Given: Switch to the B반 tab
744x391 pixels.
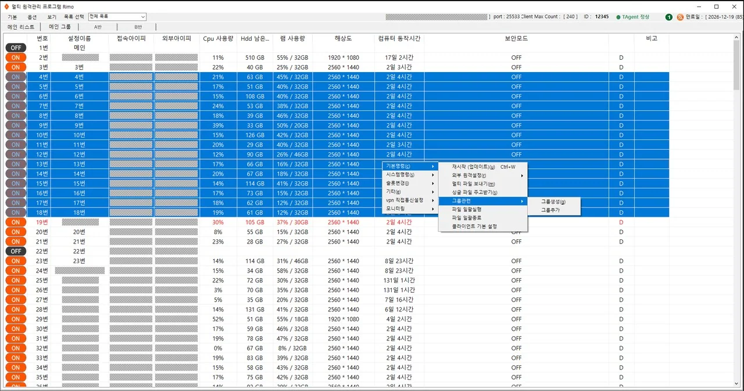Looking at the screenshot, I should click(138, 27).
